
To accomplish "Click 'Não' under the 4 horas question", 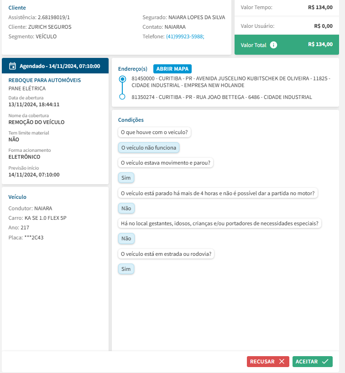I will coord(126,208).
